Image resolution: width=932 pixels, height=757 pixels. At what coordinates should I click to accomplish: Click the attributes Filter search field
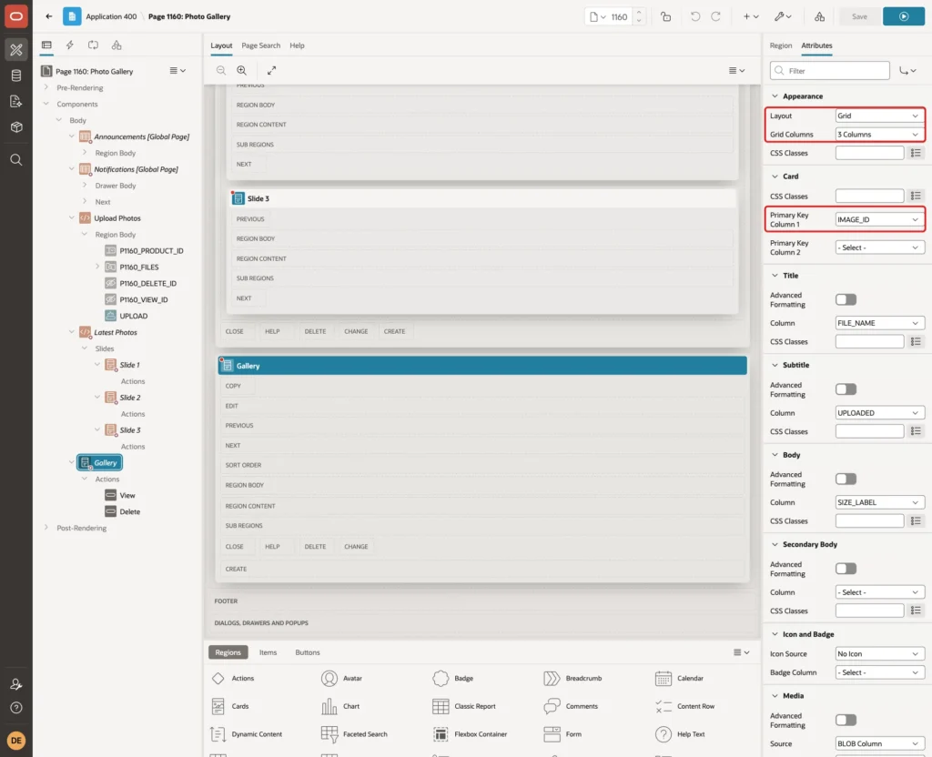[x=830, y=71]
